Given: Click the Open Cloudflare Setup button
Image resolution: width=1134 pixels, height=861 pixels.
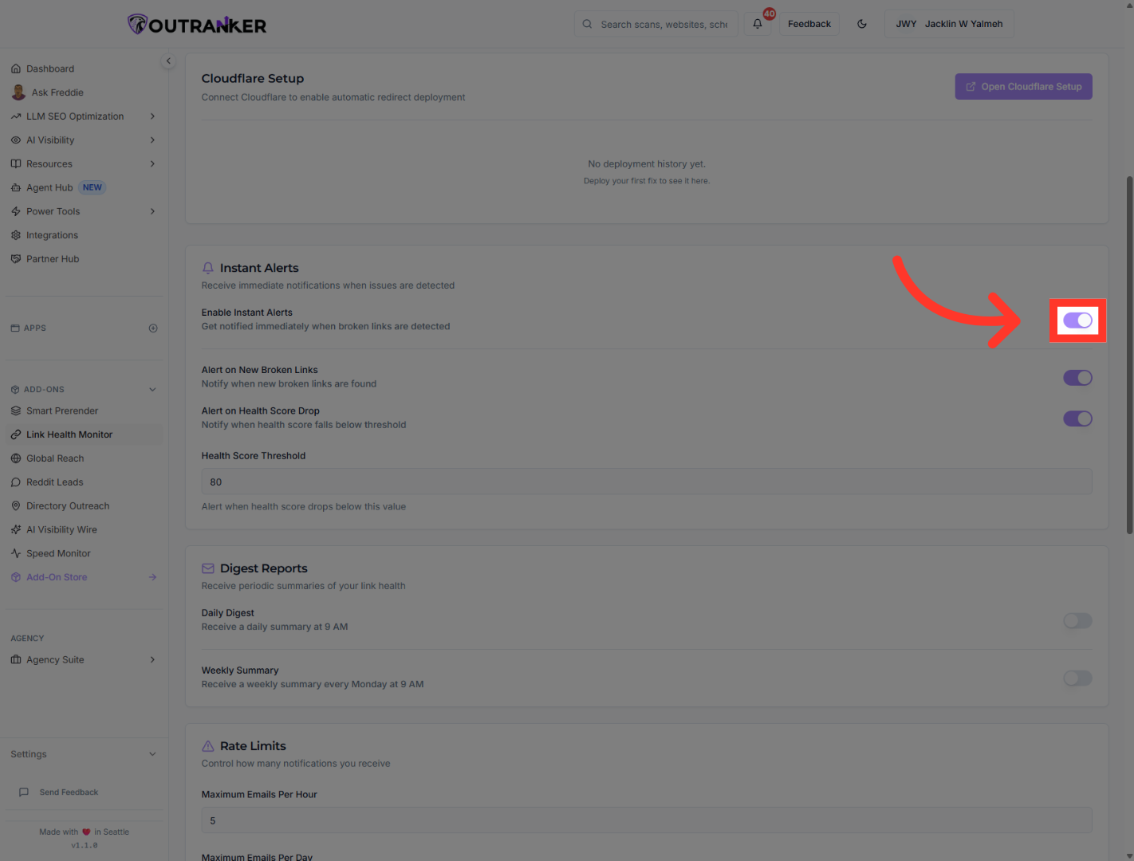Looking at the screenshot, I should (1024, 87).
